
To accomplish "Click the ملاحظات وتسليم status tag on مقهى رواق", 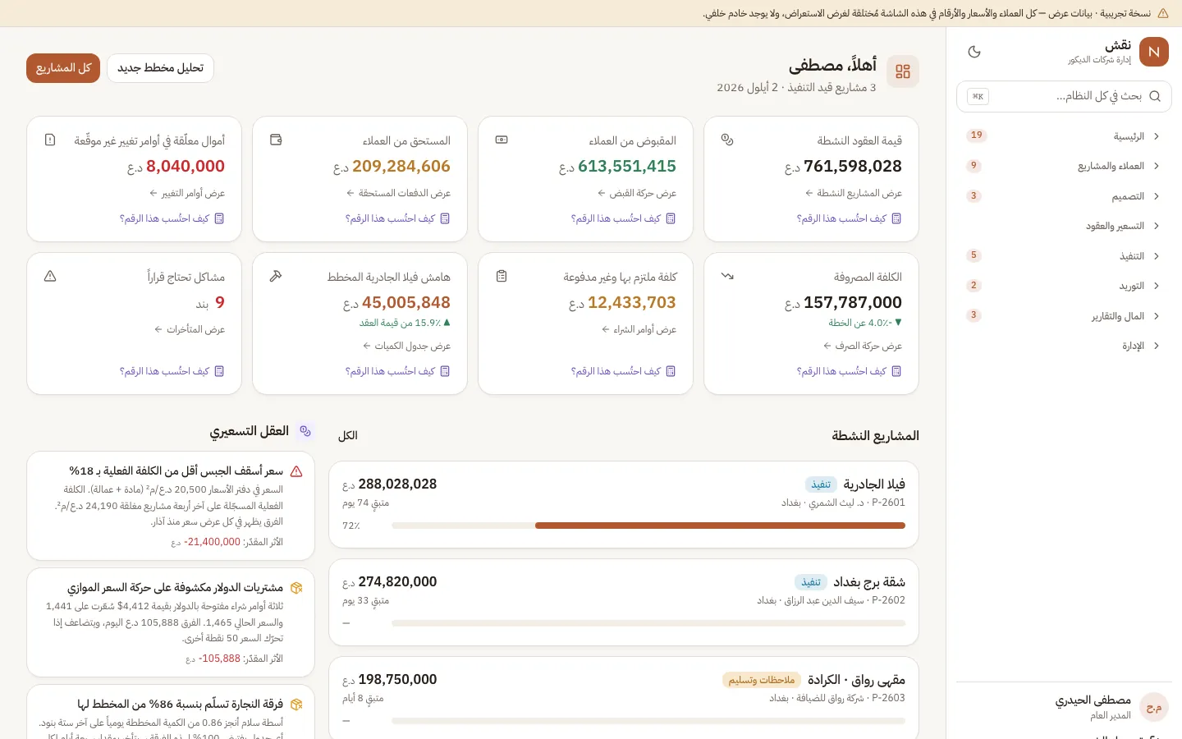I will coord(762,680).
